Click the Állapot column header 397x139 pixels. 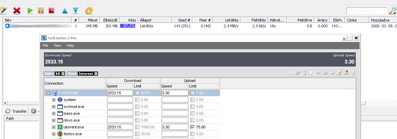pos(146,20)
